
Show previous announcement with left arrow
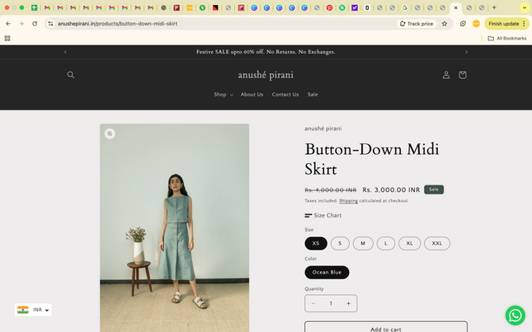point(66,52)
